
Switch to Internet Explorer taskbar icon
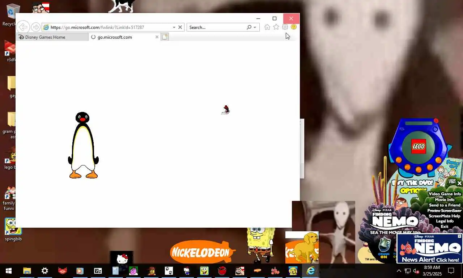[311, 271]
